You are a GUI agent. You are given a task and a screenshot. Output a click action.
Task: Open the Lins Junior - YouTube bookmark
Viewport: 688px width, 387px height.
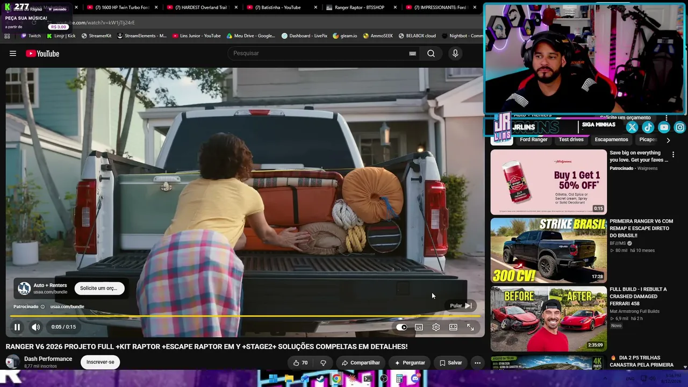pyautogui.click(x=197, y=36)
